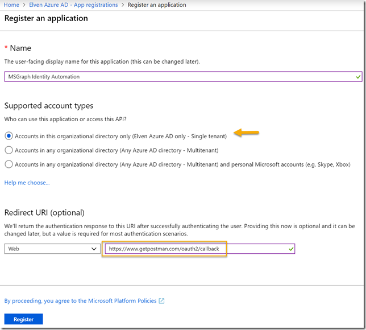Click the Register button
The height and width of the screenshot is (330, 366).
(23, 319)
